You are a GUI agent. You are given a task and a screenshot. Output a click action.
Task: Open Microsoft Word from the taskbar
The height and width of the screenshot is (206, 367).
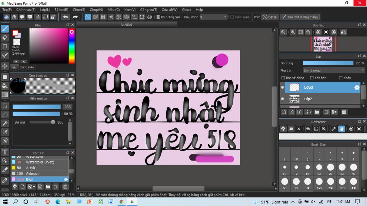[x=111, y=202]
